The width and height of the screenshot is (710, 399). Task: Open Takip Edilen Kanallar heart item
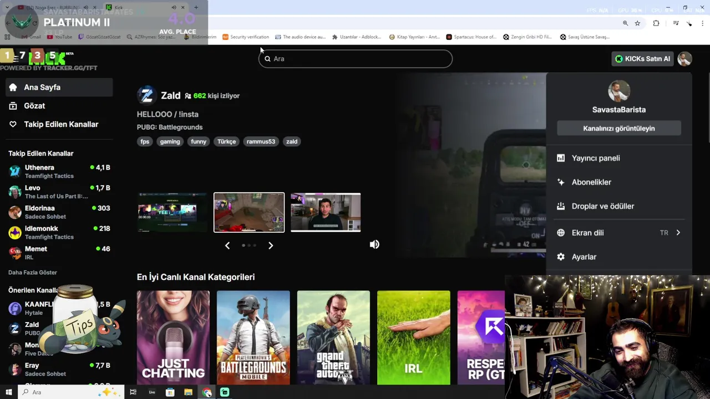pyautogui.click(x=60, y=124)
